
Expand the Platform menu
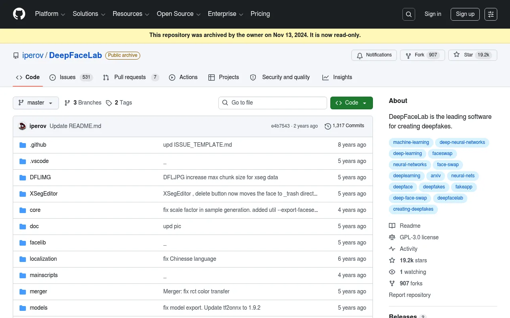[x=50, y=14]
